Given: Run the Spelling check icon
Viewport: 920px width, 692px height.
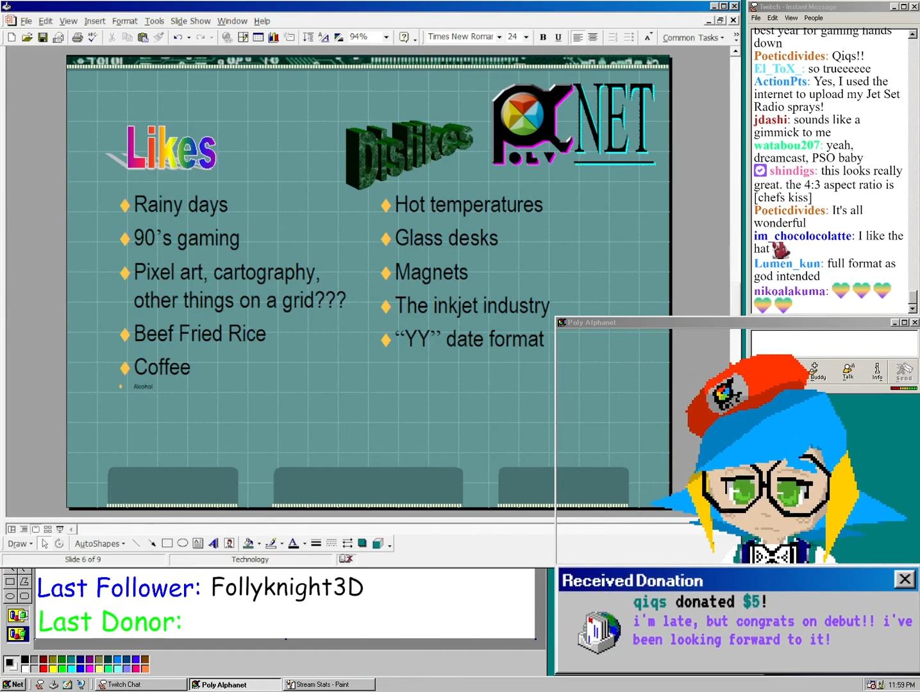Looking at the screenshot, I should (93, 37).
